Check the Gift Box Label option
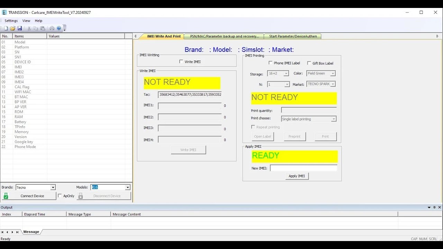 [x=309, y=63]
